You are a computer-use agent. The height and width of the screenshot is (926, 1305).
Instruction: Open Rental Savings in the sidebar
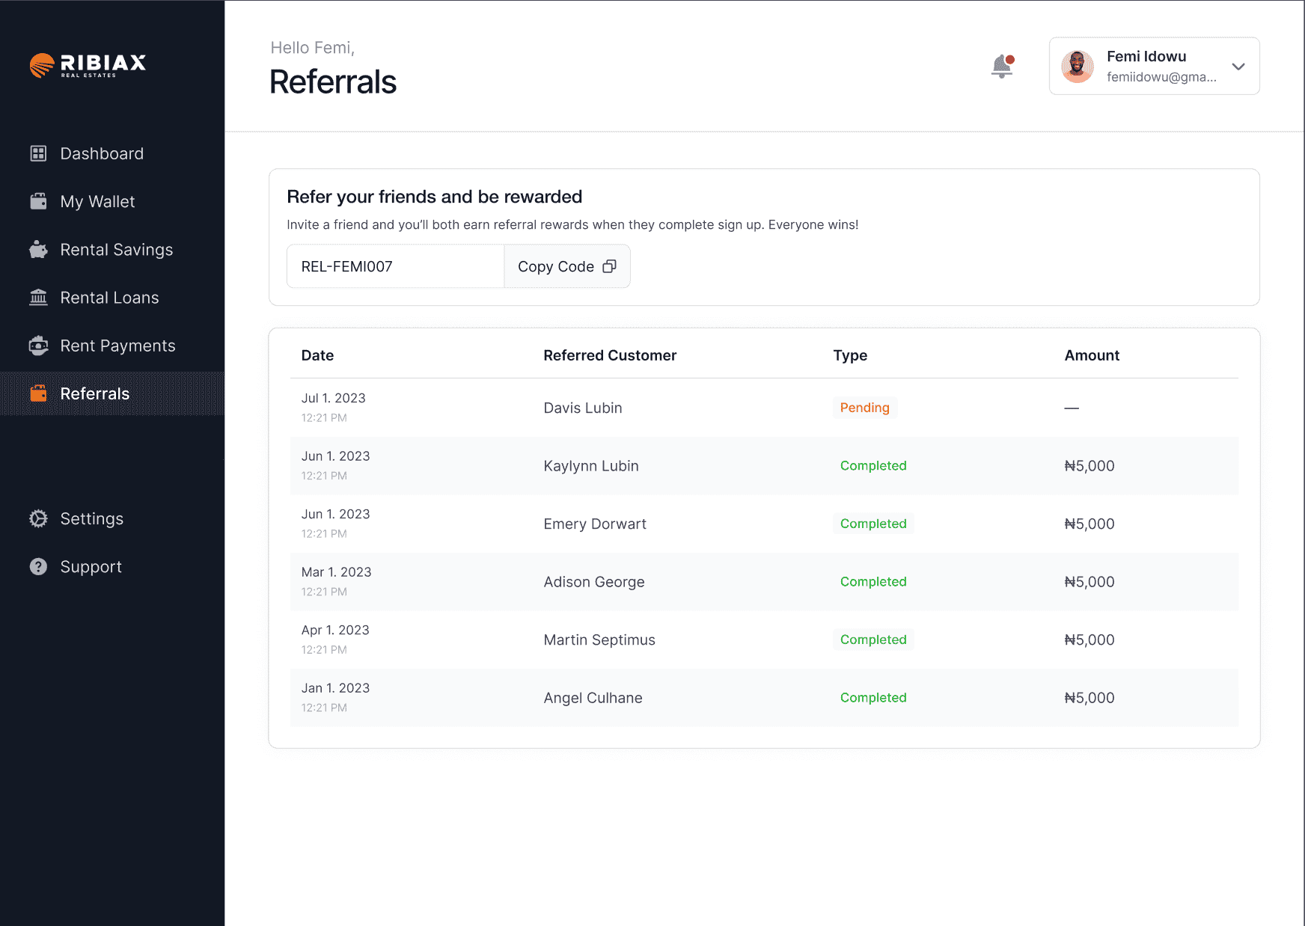point(112,250)
